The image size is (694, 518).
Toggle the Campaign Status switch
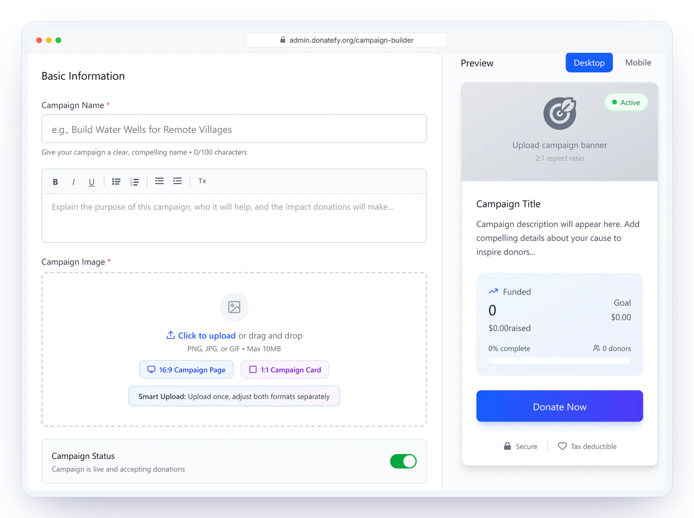pos(403,461)
